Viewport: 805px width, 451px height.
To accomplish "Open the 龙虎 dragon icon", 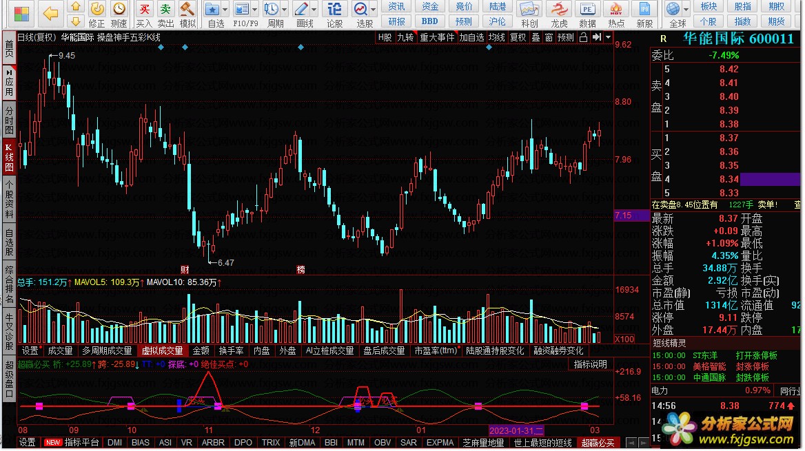I will 558,9.
